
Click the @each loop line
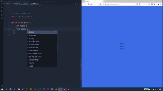pyautogui.click(x=21, y=23)
